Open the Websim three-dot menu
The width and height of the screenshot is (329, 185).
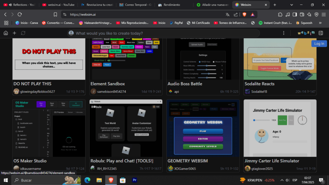(284, 33)
